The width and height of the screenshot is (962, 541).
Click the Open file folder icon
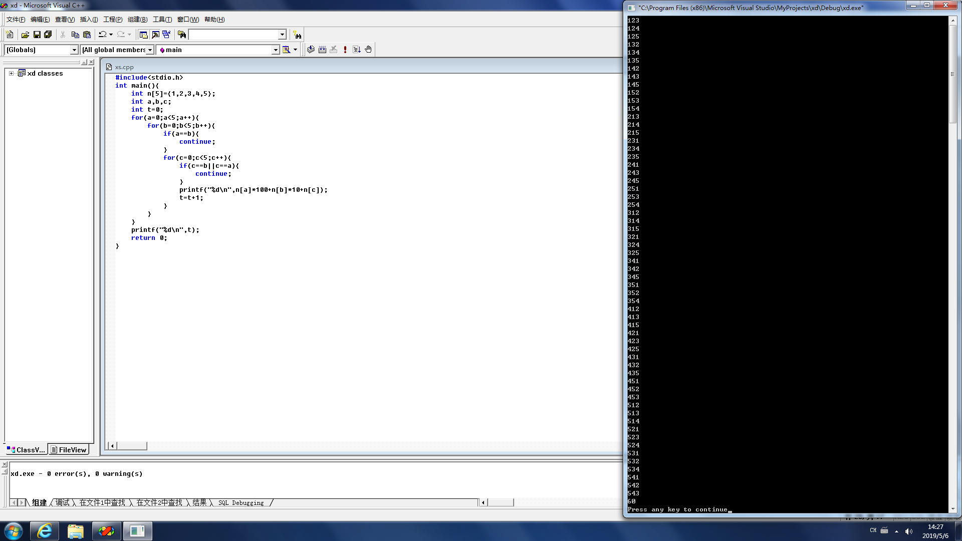(x=25, y=35)
